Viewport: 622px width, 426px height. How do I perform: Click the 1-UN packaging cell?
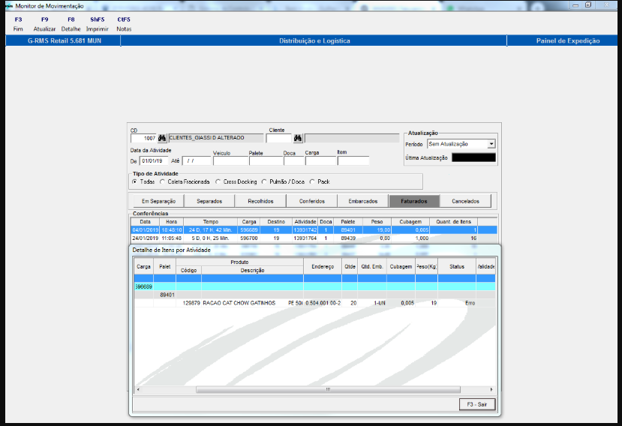(372, 303)
